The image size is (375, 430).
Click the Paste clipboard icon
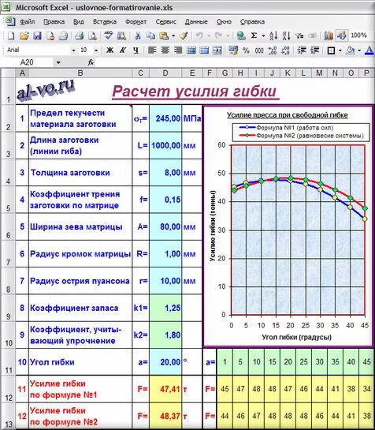[164, 36]
